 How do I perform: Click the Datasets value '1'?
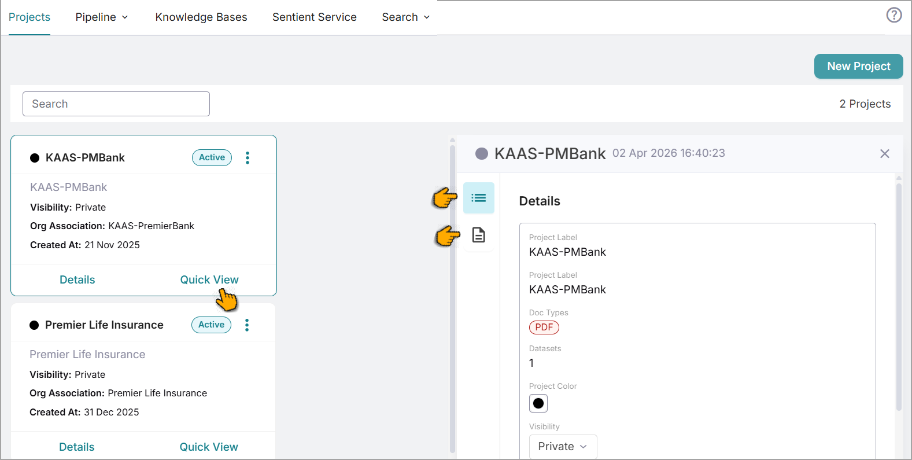pyautogui.click(x=531, y=363)
